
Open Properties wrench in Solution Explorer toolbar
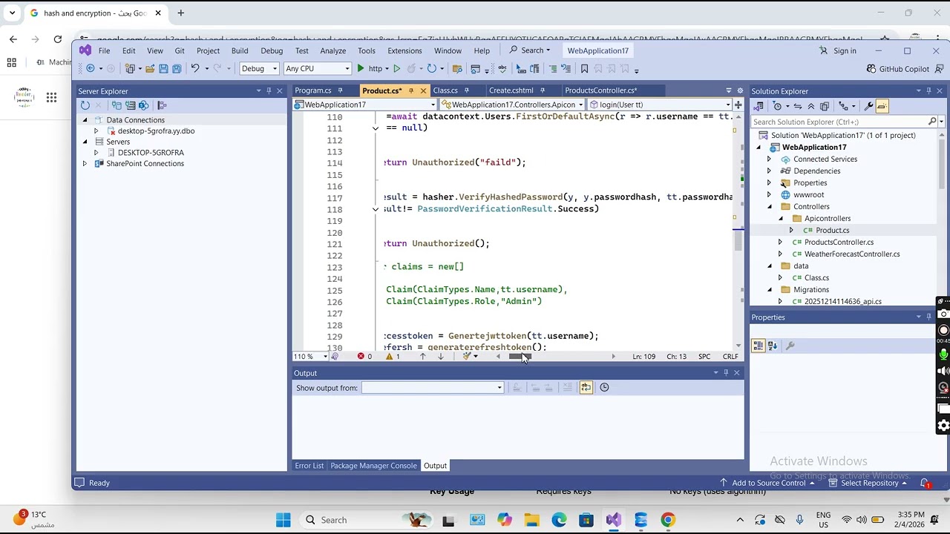point(868,106)
